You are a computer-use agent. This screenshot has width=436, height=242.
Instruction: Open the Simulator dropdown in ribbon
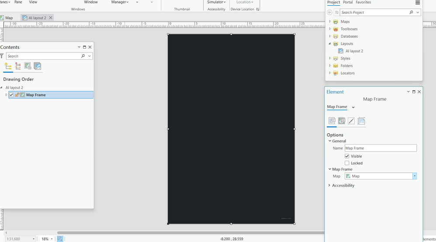pyautogui.click(x=216, y=2)
